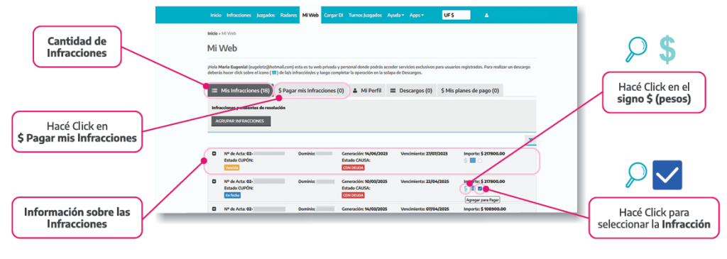Open the $ Mis planes de pago (0) tab
727x259 pixels.
click(x=470, y=91)
